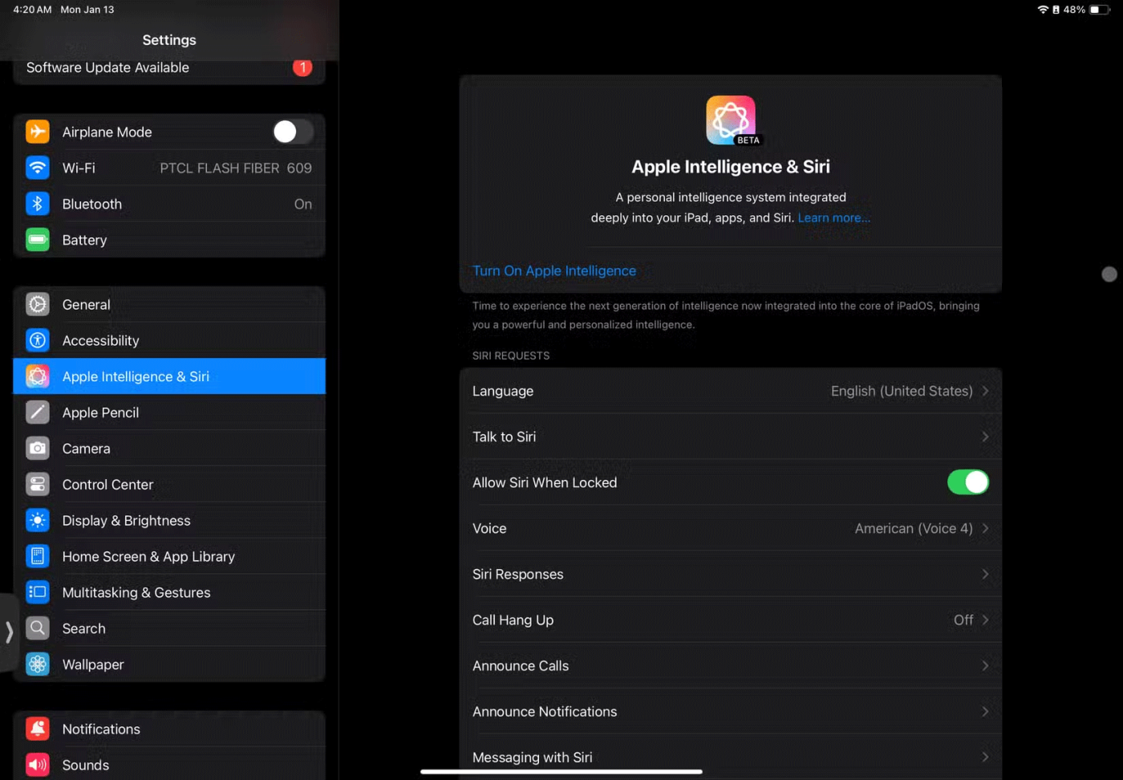Open the Language selection row chevron
The width and height of the screenshot is (1123, 780).
pyautogui.click(x=985, y=391)
